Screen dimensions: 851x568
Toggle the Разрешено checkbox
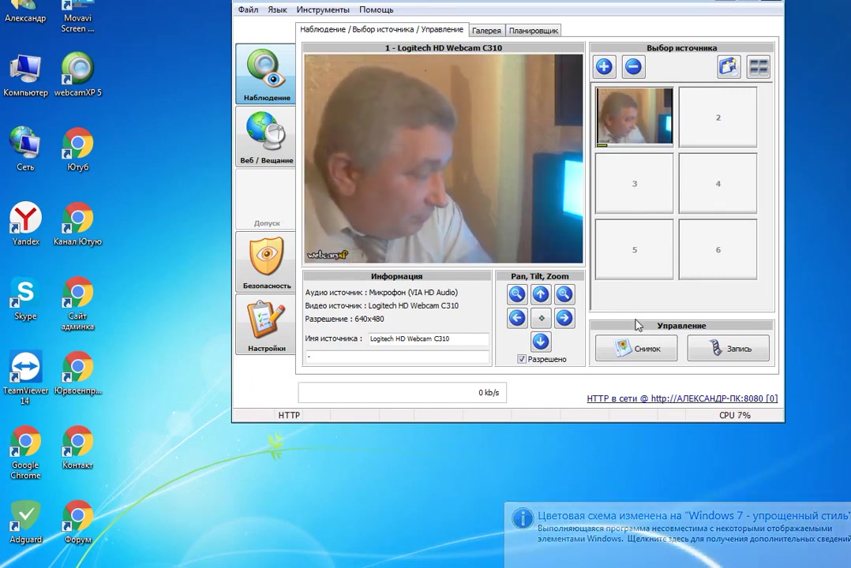[x=522, y=359]
